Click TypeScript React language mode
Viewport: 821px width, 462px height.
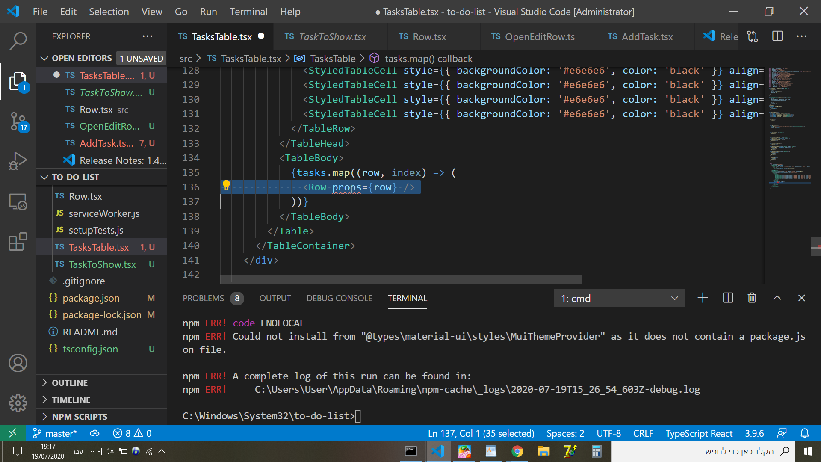(x=699, y=433)
